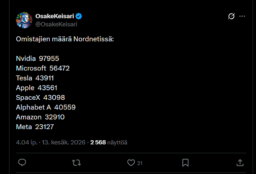This screenshot has width=256, height=174.
Task: Open the three-dot more options menu
Action: (242, 16)
